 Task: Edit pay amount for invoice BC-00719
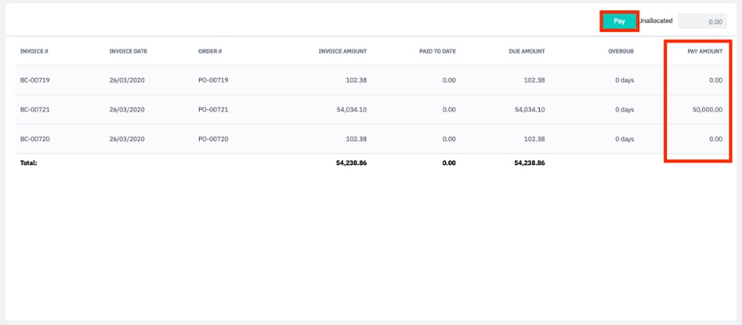pyautogui.click(x=698, y=80)
